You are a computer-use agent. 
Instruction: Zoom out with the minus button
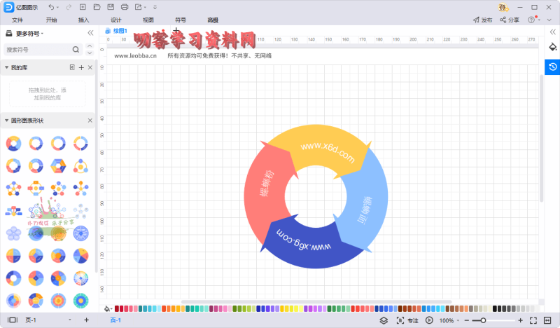[x=467, y=320]
